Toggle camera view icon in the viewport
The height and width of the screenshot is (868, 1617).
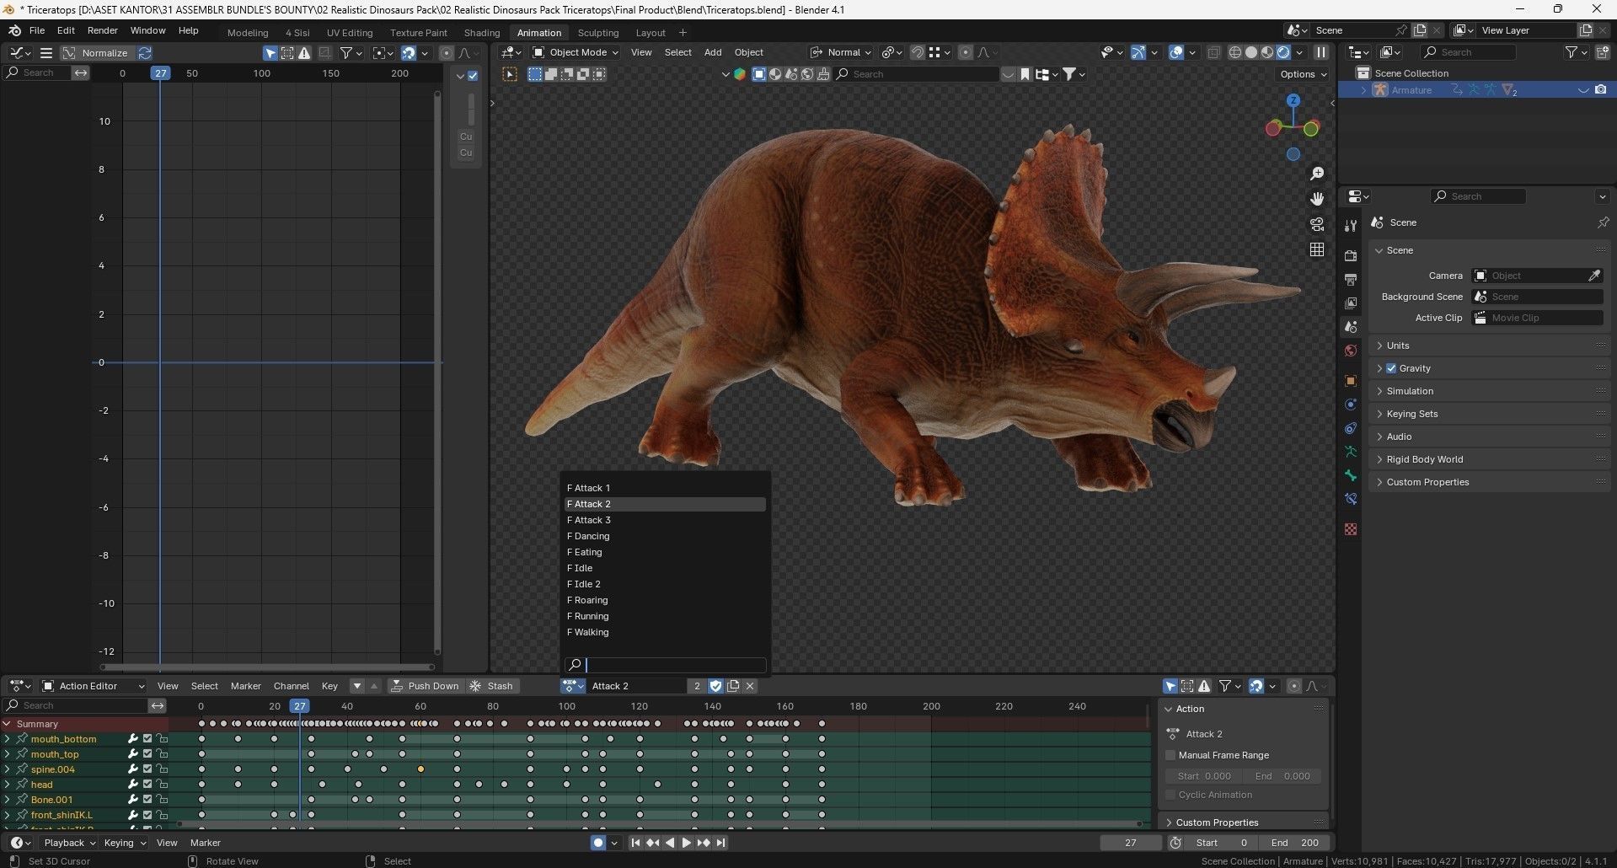point(1317,224)
